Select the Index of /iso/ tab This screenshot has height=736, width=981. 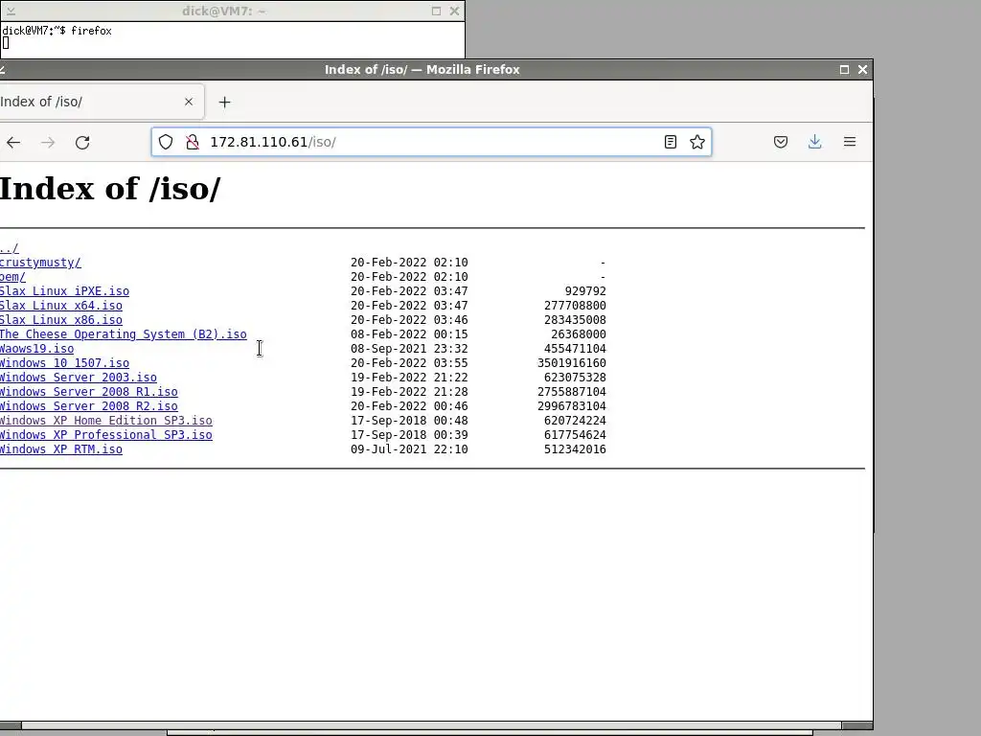pyautogui.click(x=100, y=102)
